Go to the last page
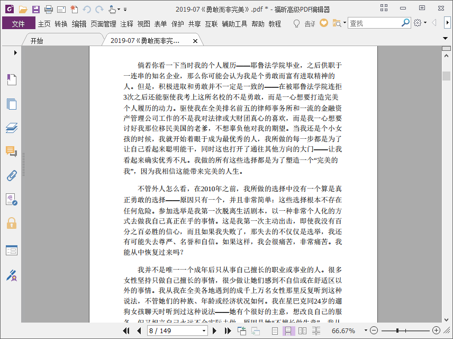The image size is (453, 339). [x=228, y=331]
